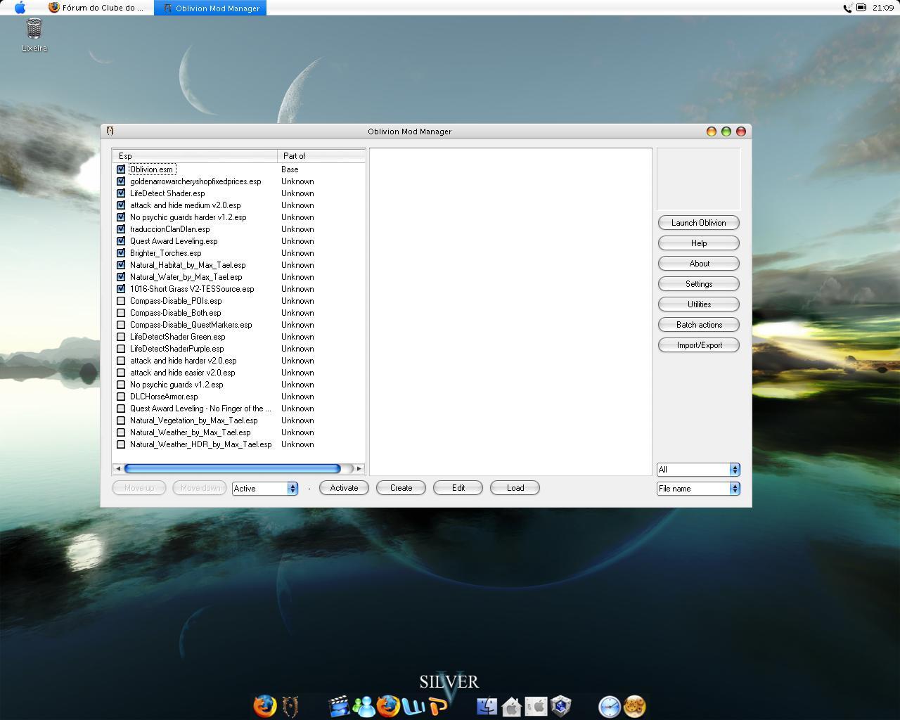Image resolution: width=900 pixels, height=720 pixels.
Task: Click the Load button
Action: tap(515, 488)
